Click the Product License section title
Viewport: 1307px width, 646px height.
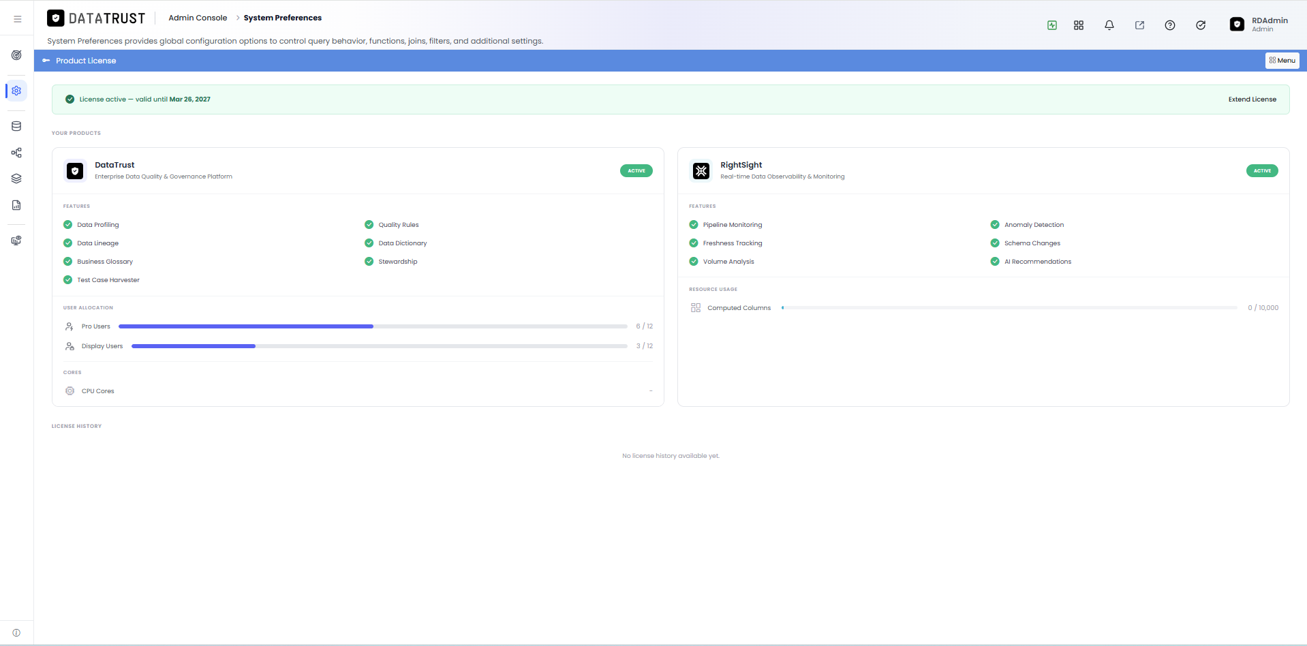tap(86, 61)
